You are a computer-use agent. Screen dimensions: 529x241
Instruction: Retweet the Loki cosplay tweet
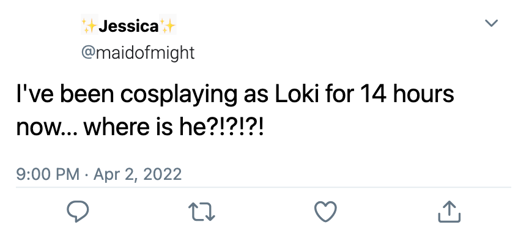coord(202,212)
